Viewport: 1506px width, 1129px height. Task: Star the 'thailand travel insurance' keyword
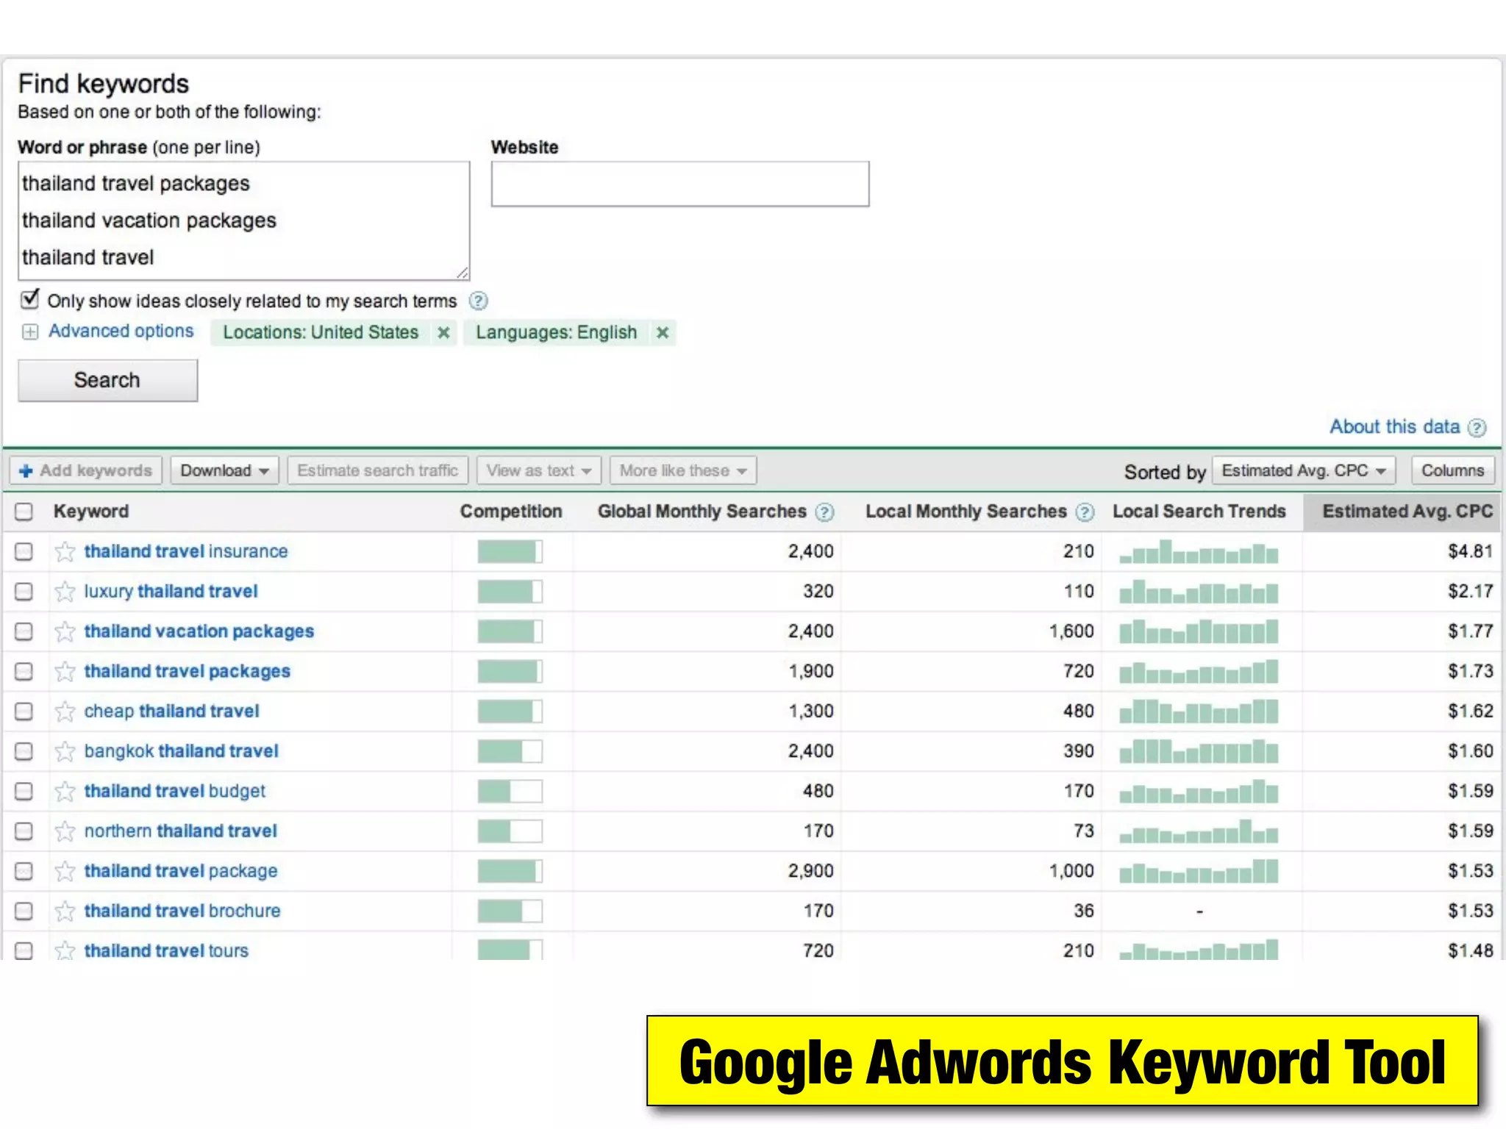(x=65, y=551)
